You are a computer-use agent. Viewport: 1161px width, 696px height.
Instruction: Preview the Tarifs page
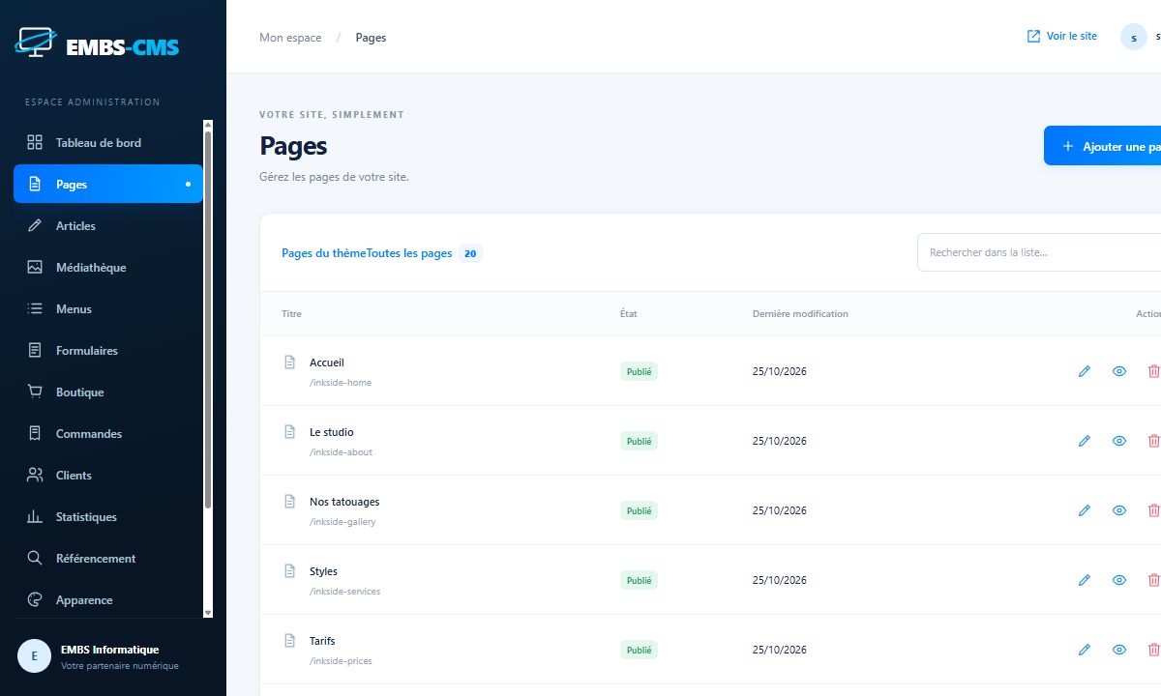[1119, 650]
